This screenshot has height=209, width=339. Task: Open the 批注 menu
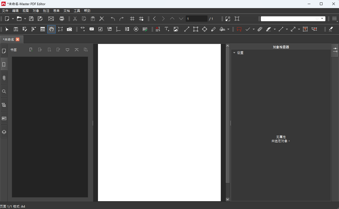pos(46,11)
